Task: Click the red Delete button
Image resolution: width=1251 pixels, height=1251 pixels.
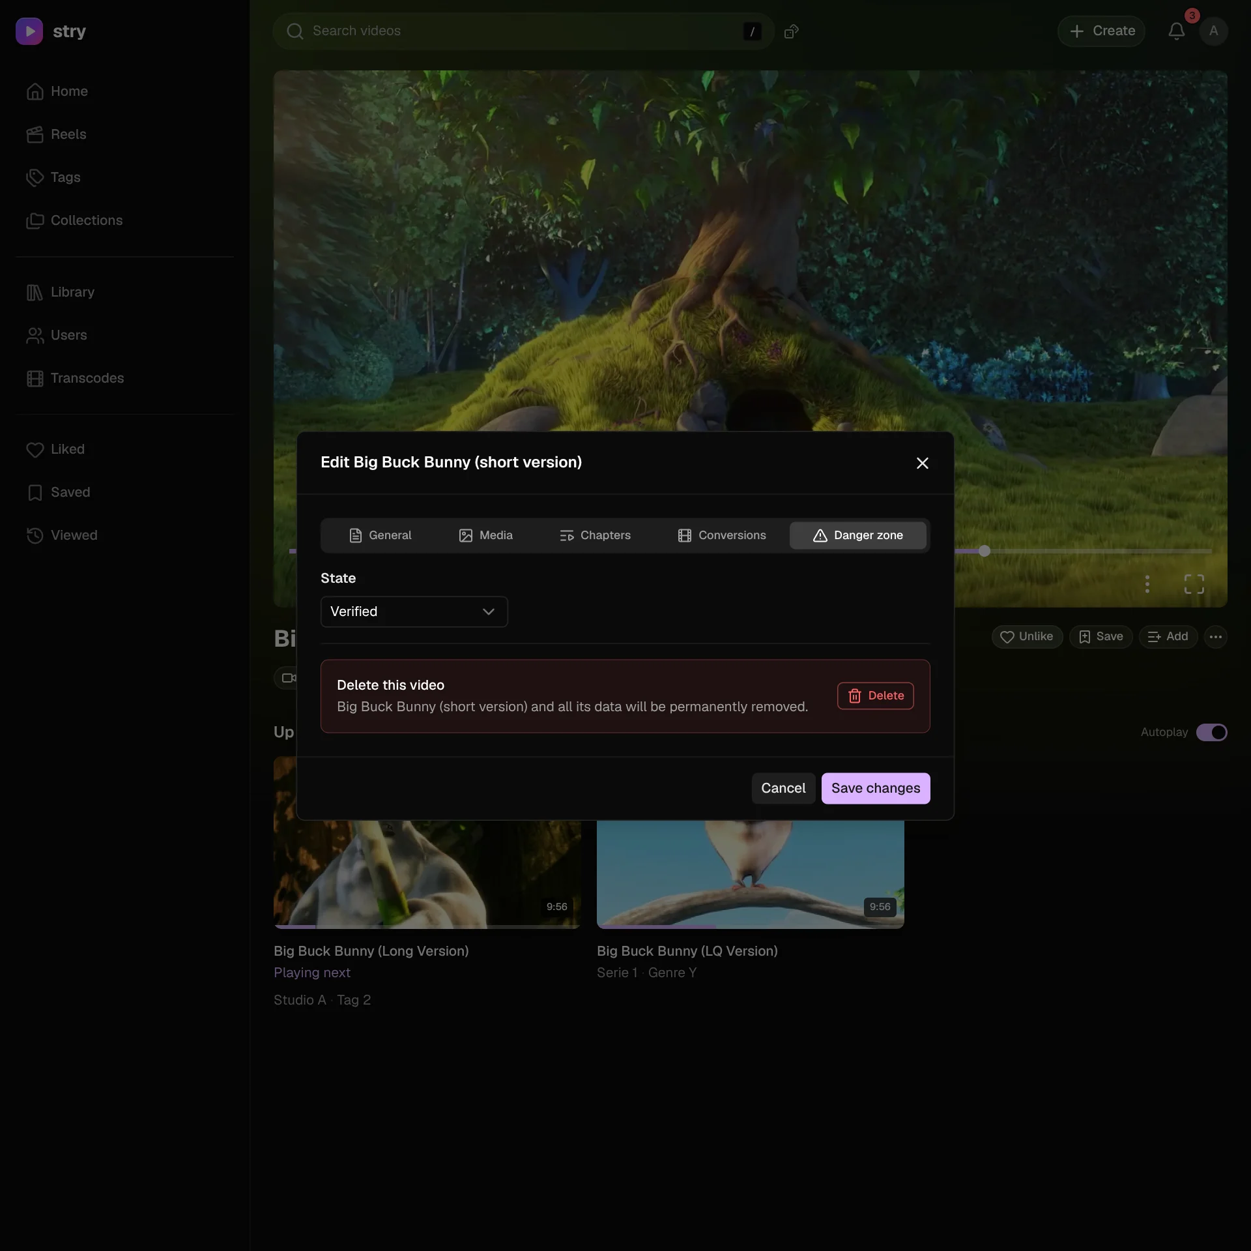Action: [x=875, y=696]
